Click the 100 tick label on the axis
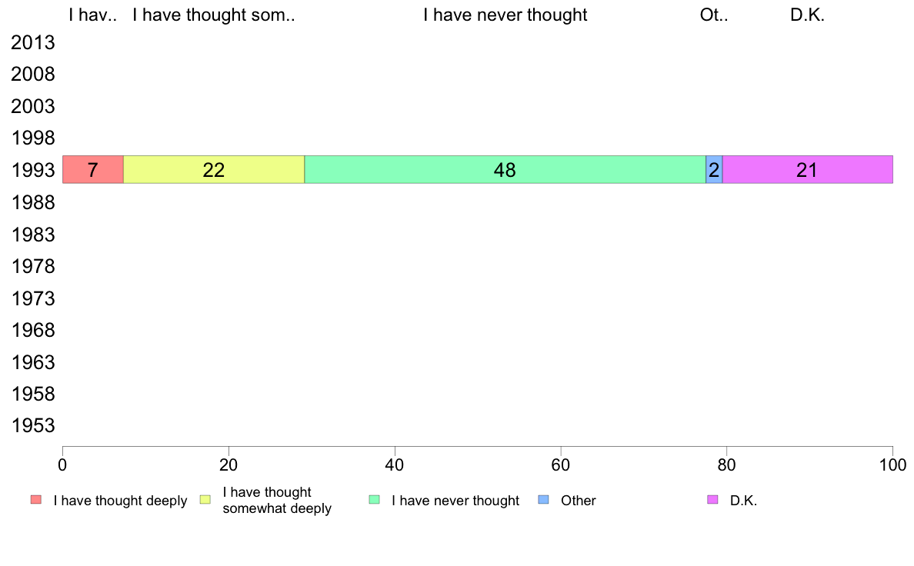Image resolution: width=914 pixels, height=566 pixels. pyautogui.click(x=892, y=464)
